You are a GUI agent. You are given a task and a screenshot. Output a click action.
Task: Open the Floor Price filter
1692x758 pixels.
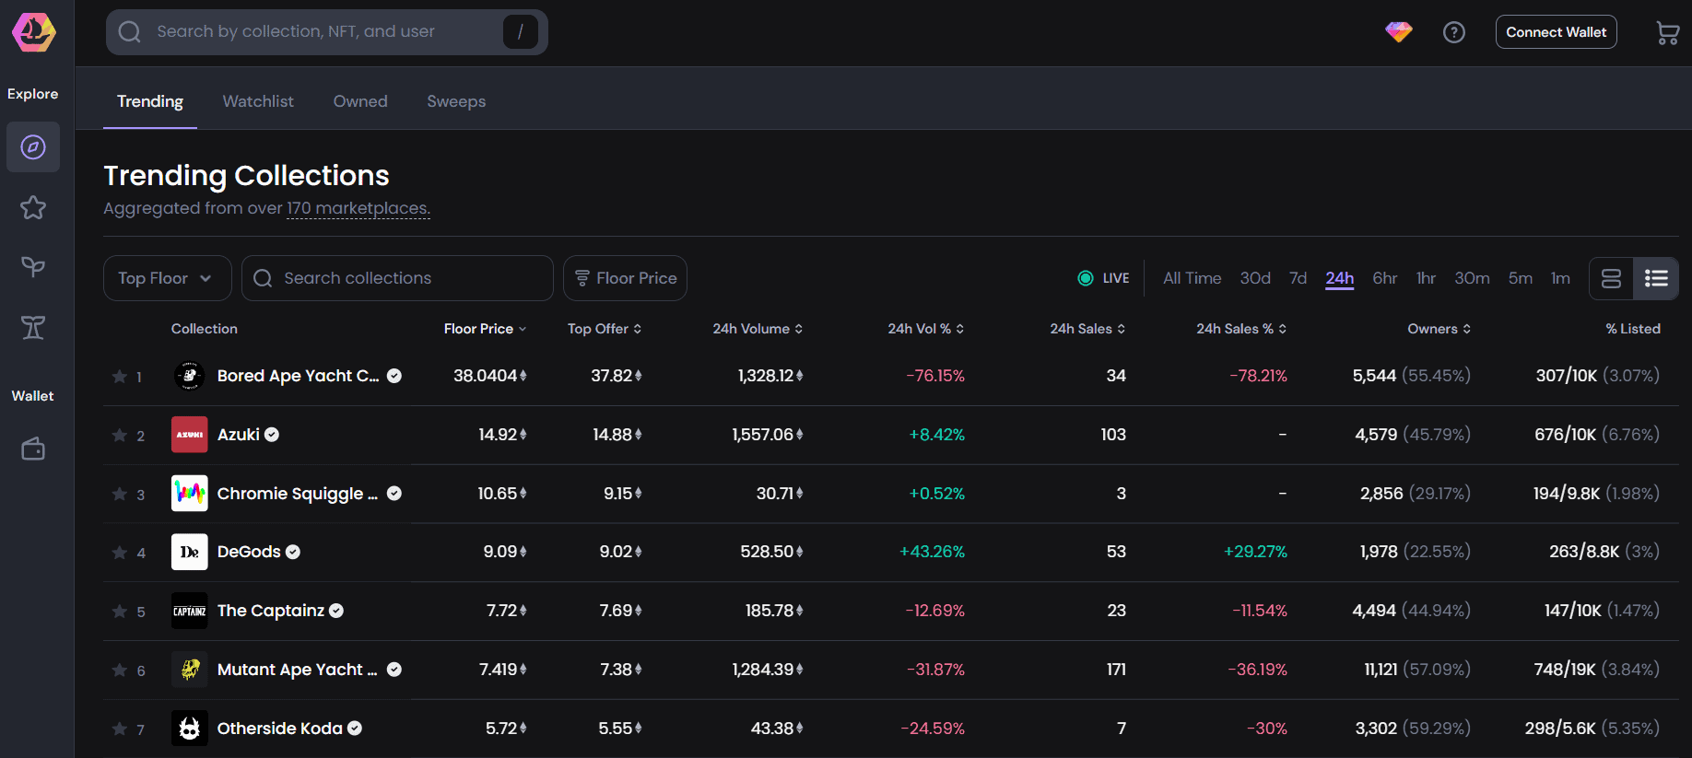[x=625, y=278]
